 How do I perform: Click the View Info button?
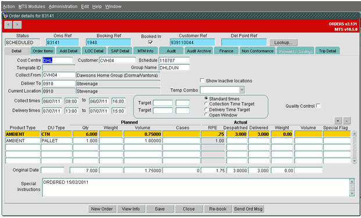tap(131, 209)
